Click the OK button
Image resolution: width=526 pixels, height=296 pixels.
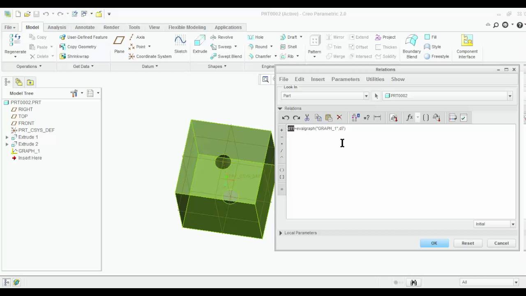(x=434, y=243)
